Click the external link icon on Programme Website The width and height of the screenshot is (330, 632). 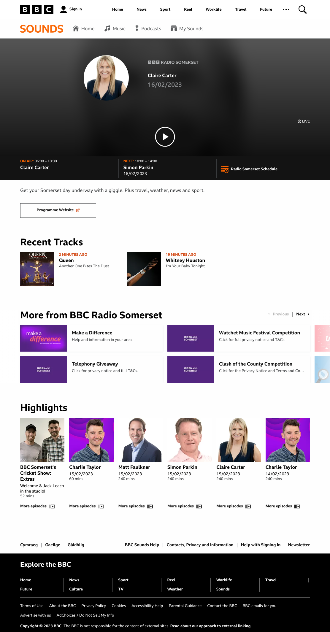pos(78,210)
